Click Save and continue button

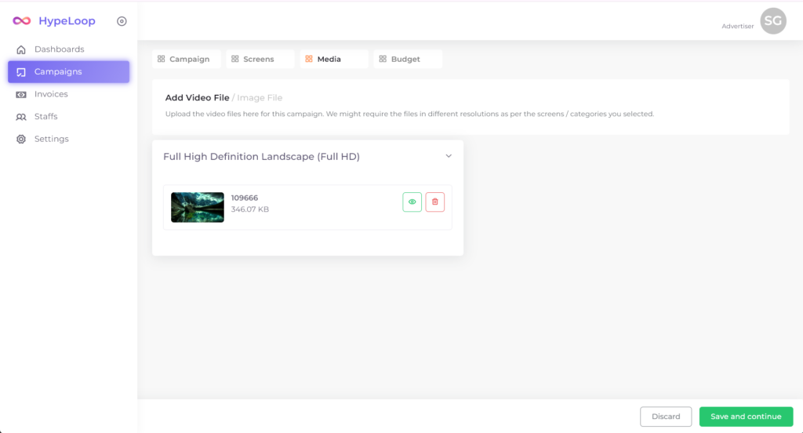(x=746, y=417)
